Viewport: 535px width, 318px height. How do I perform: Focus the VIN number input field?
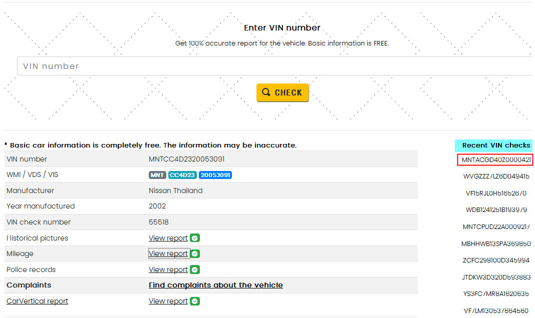(x=275, y=66)
